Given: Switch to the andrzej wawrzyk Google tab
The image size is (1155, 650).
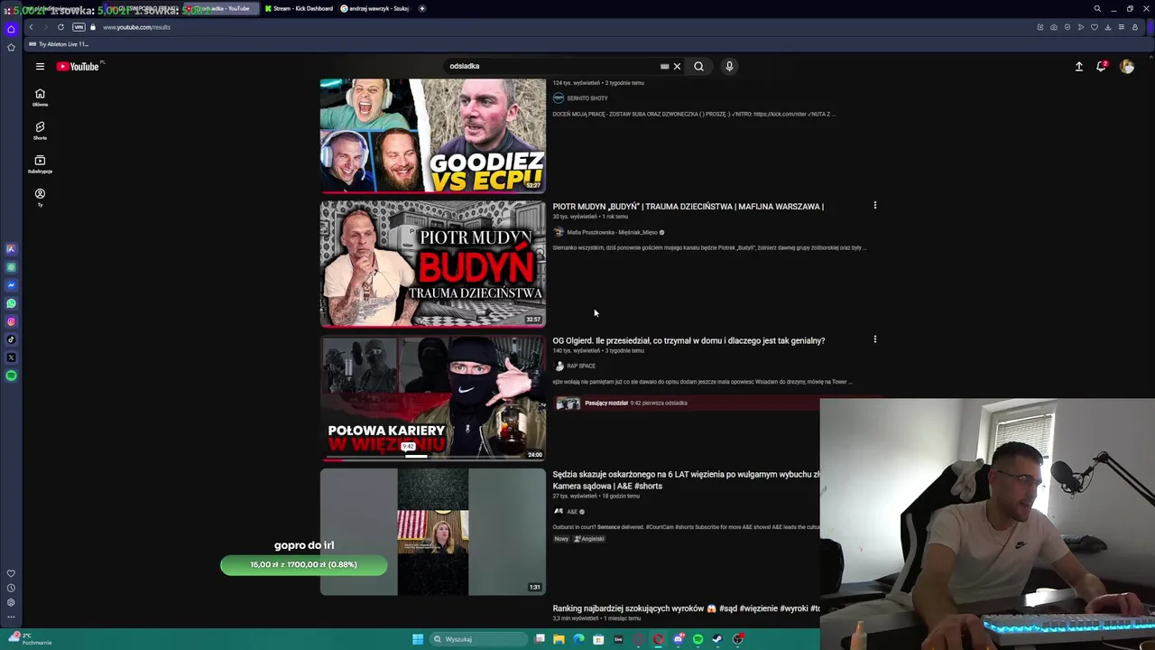Looking at the screenshot, I should 374,8.
